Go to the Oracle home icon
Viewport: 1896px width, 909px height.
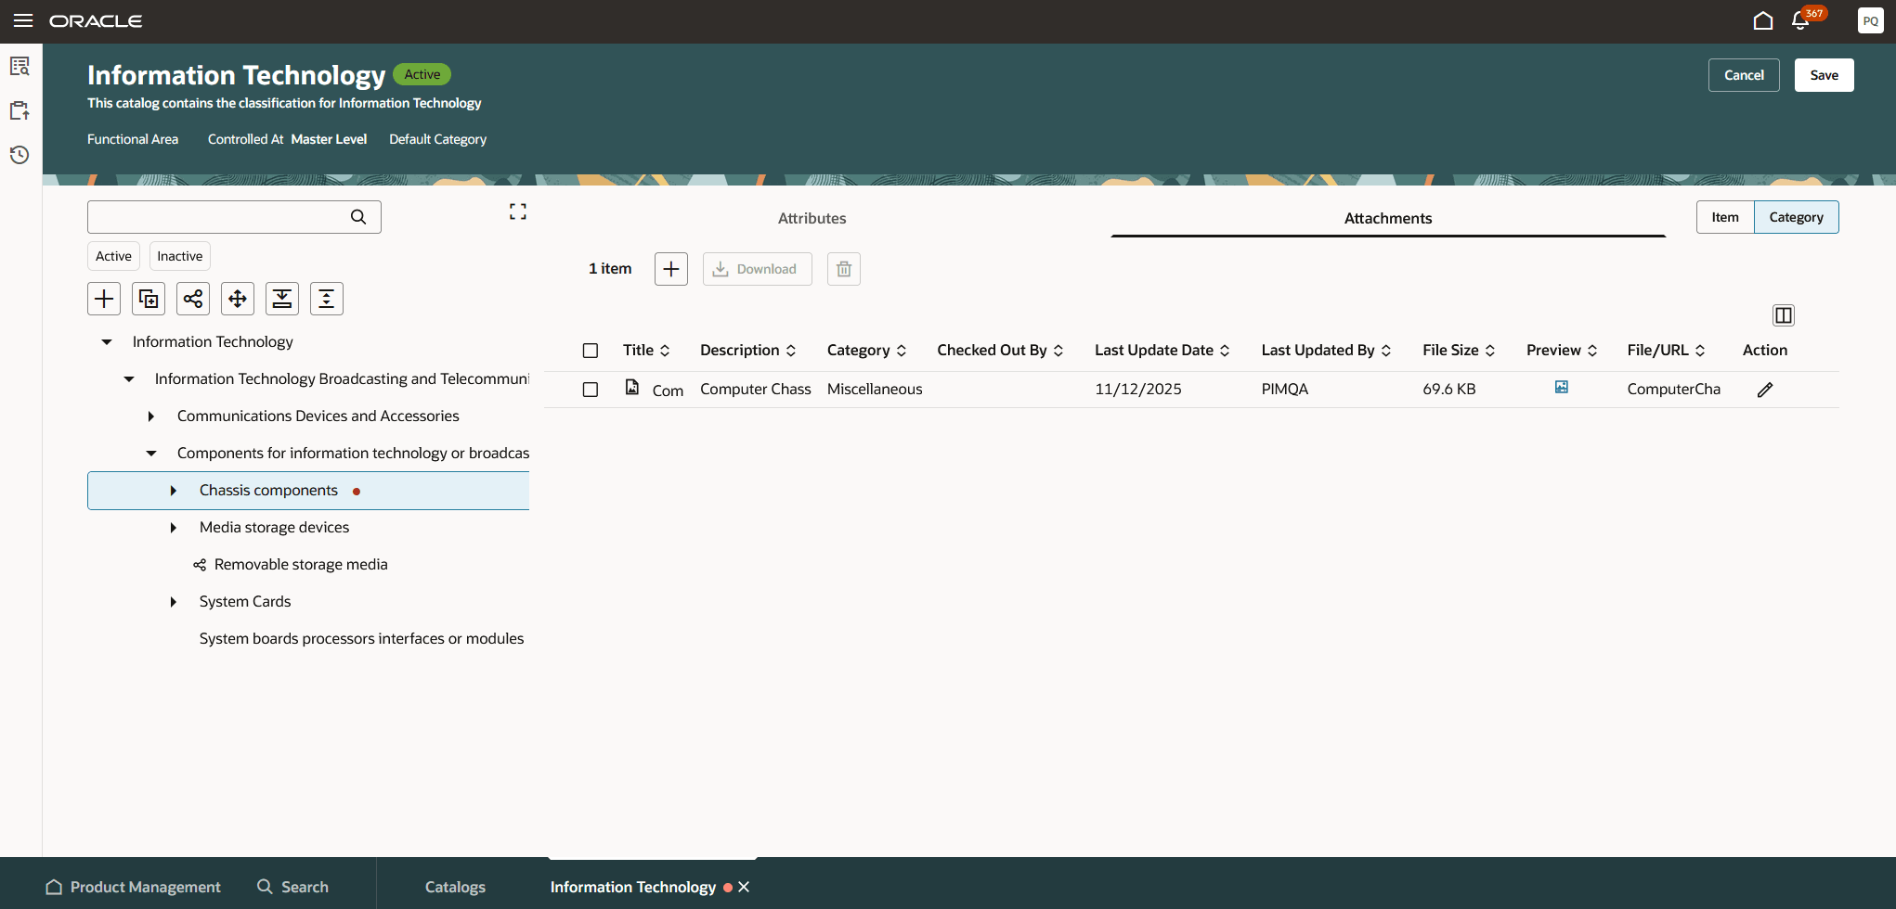pos(1763,20)
